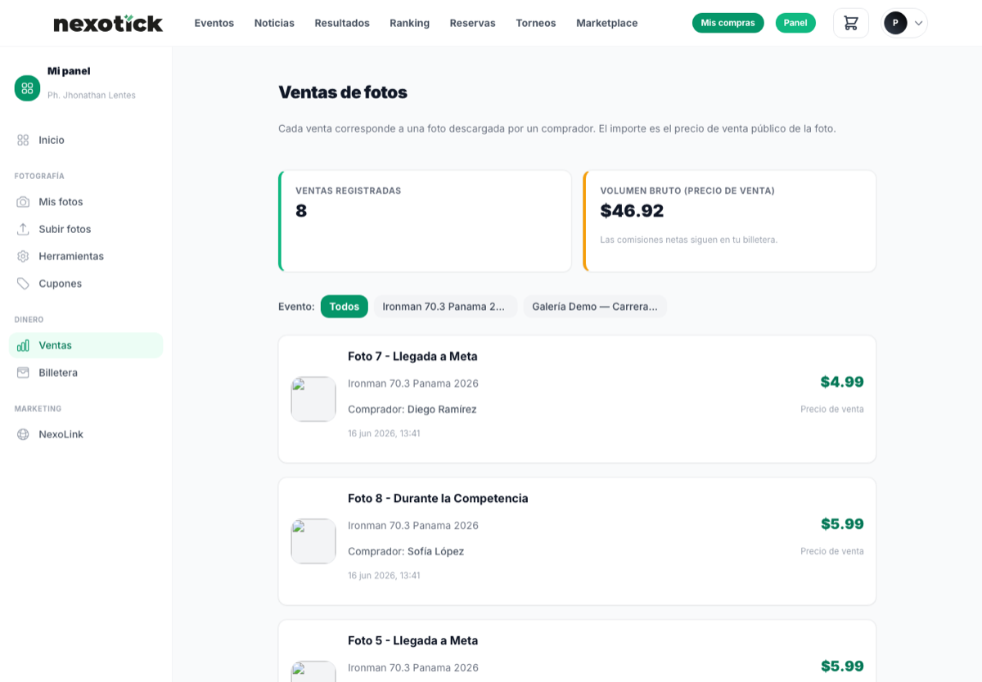Click the NexoLink globe icon
The image size is (982, 682).
coord(23,434)
